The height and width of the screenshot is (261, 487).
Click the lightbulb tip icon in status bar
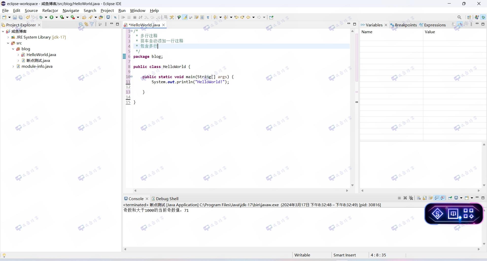pos(4,255)
